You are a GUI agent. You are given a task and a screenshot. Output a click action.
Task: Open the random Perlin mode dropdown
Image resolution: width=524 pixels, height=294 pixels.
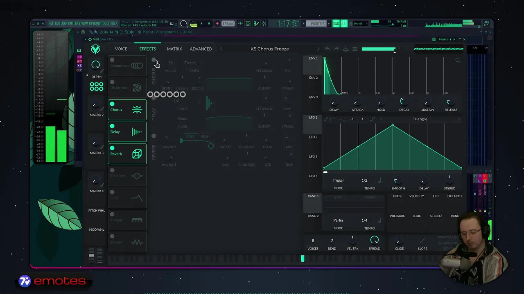pyautogui.click(x=338, y=220)
